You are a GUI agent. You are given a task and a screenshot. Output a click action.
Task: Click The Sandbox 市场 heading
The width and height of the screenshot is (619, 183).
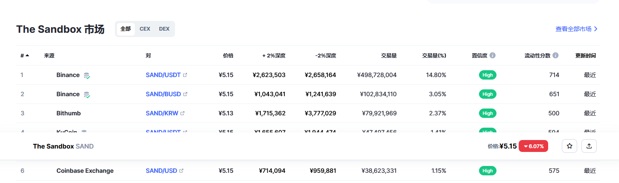click(60, 29)
